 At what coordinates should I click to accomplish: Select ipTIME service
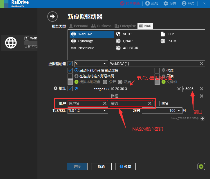click(169, 41)
